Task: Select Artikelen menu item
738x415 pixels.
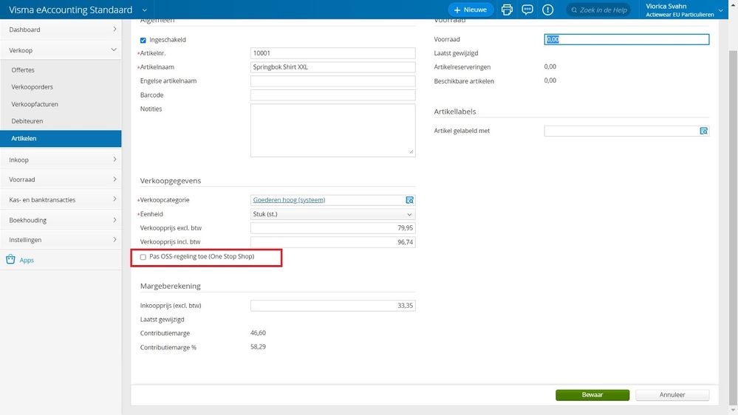Action: (x=61, y=138)
